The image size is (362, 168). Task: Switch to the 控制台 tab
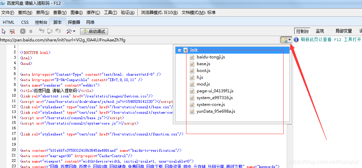coord(41,22)
